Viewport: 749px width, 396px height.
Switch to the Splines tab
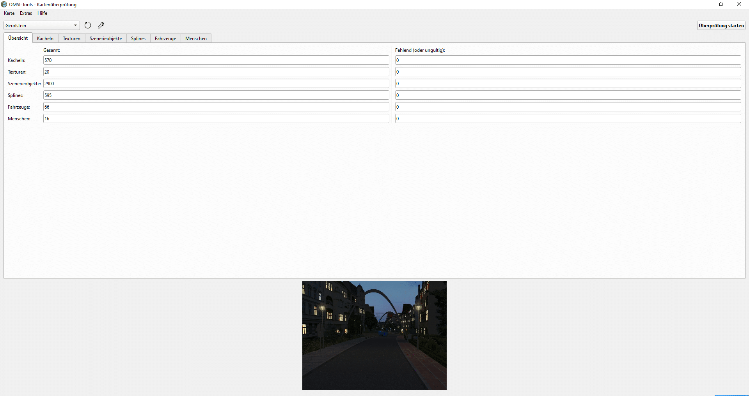[x=138, y=38]
